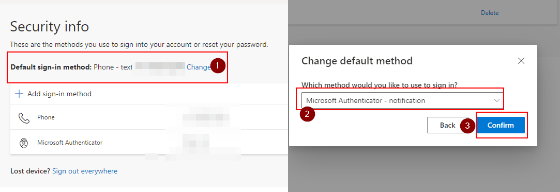Click the red annotation marker numbered 1

click(218, 66)
